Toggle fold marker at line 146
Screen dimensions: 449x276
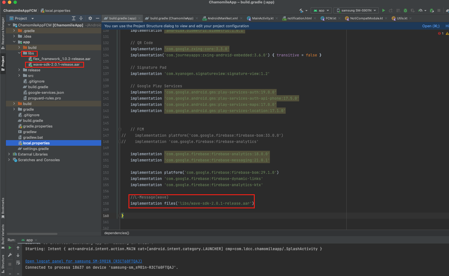[120, 129]
